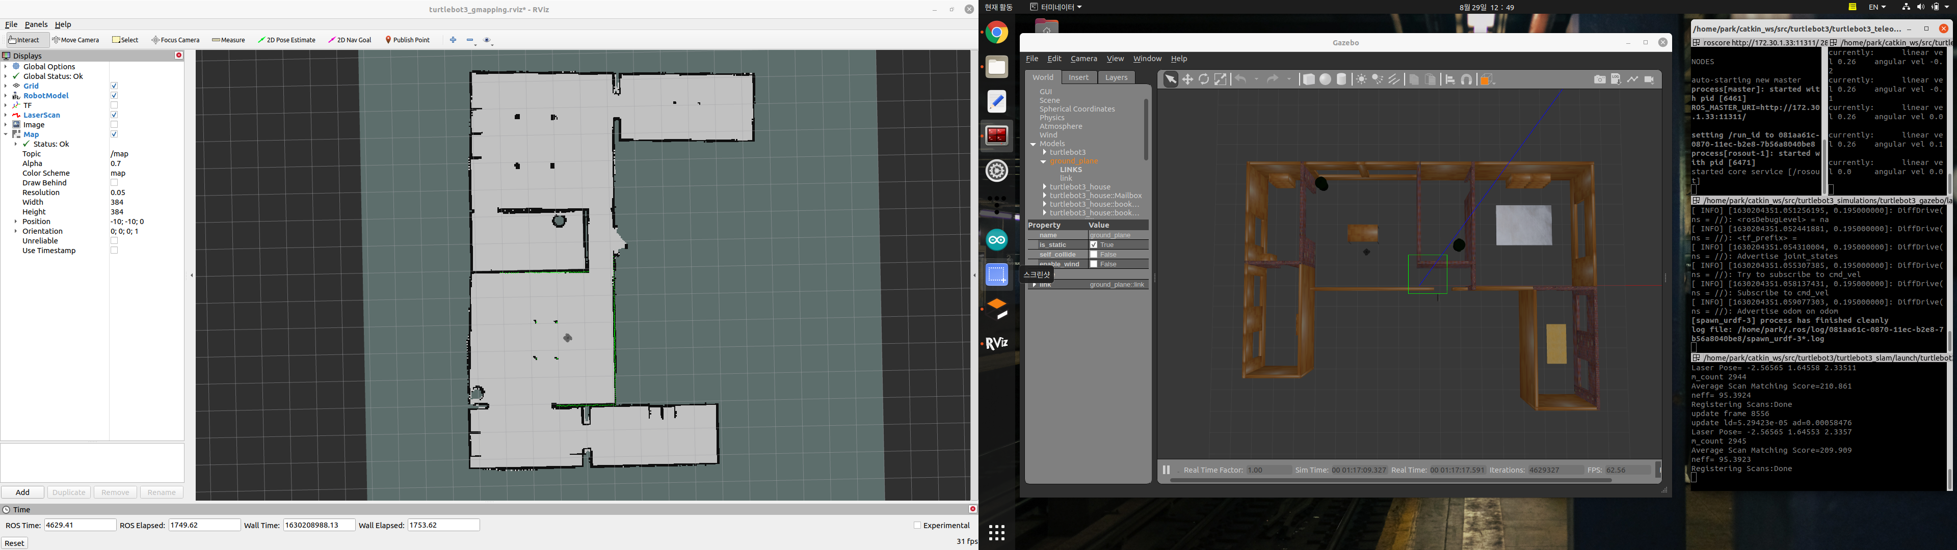
Task: Collapse the ground_plane model in Gazebo
Action: tap(1044, 162)
